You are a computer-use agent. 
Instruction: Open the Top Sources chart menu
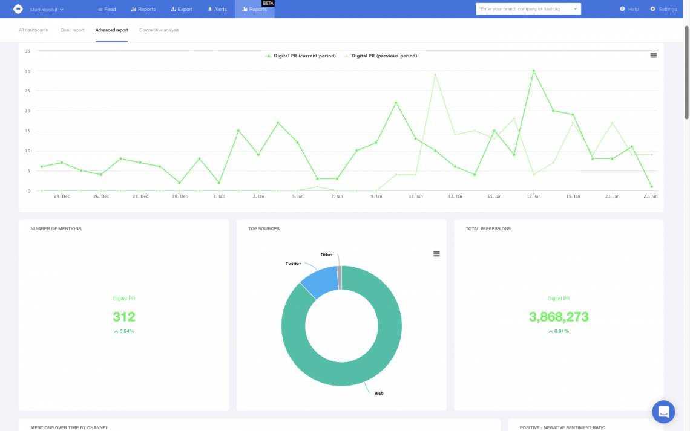pos(436,254)
